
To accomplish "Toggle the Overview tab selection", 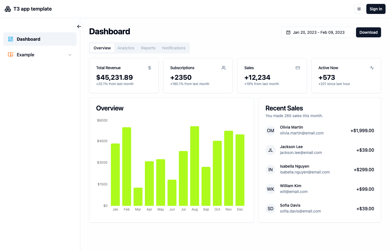I will click(102, 48).
